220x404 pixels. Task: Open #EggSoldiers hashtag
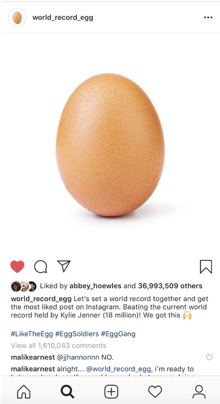[77, 334]
